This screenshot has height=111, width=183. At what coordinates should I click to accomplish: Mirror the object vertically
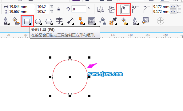112,9
